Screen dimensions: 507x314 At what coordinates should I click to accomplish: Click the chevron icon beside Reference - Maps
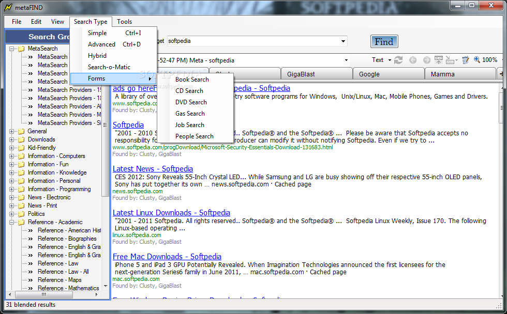point(31,280)
